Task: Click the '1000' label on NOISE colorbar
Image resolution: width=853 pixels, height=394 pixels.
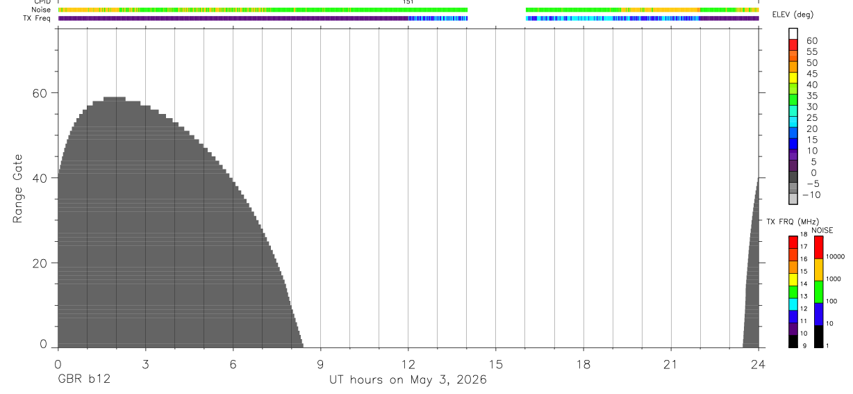Action: 832,279
